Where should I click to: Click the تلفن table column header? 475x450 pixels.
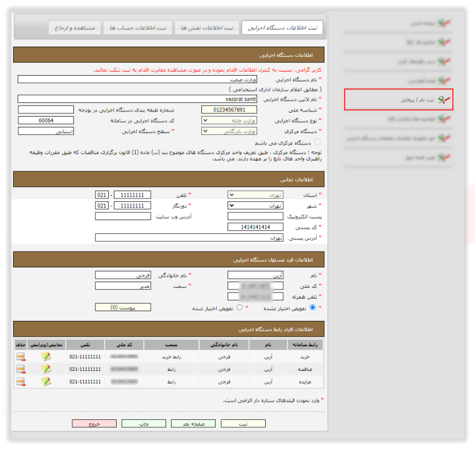pos(85,345)
